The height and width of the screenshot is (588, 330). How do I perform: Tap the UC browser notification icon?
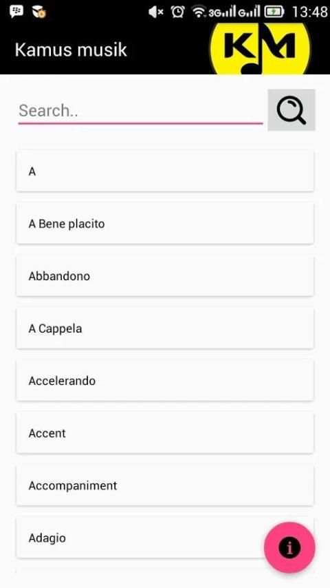(38, 12)
